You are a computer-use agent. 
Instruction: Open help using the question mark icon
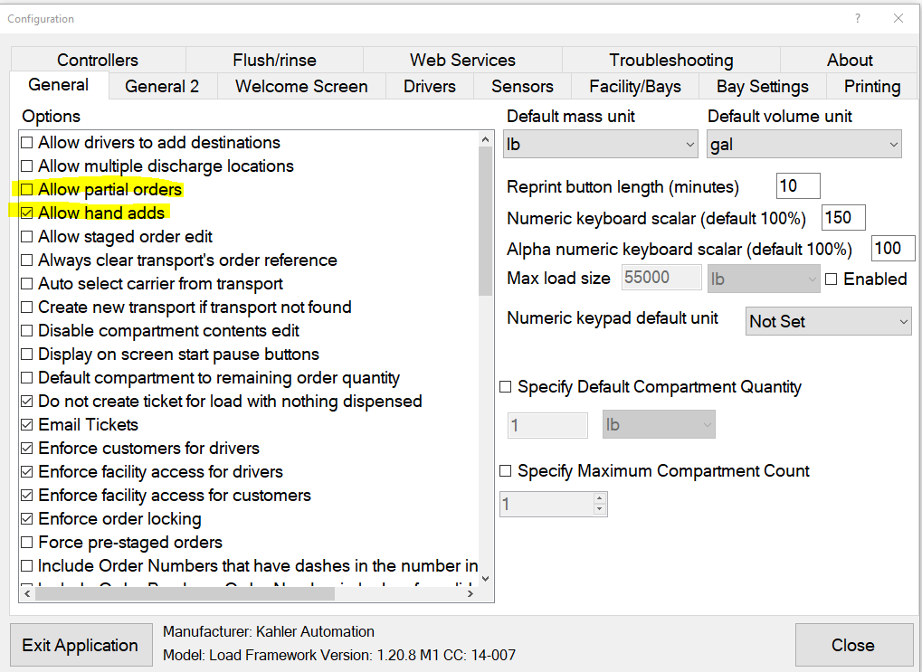856,18
